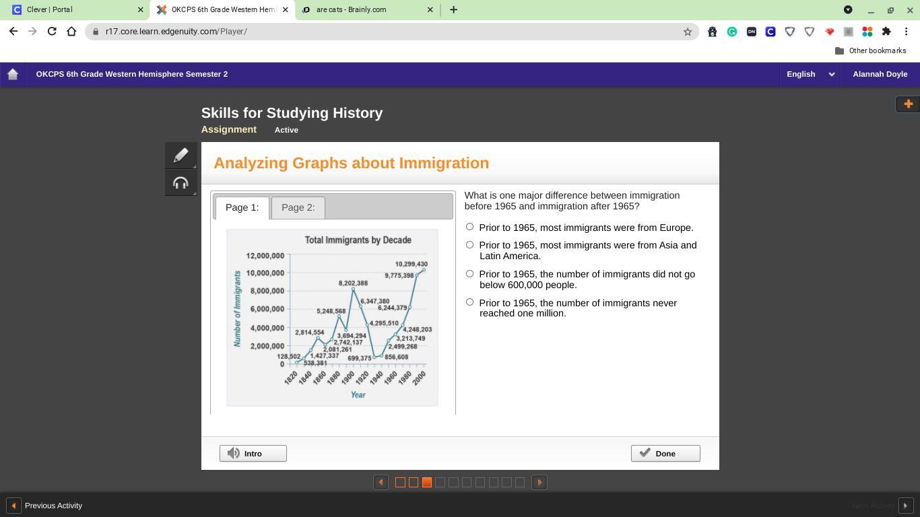
Task: Open the pencil highlighter tool
Action: (180, 156)
